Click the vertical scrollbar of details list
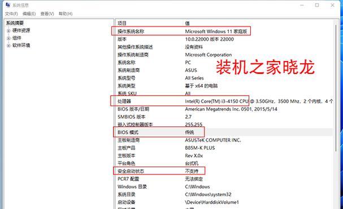 click(336, 88)
